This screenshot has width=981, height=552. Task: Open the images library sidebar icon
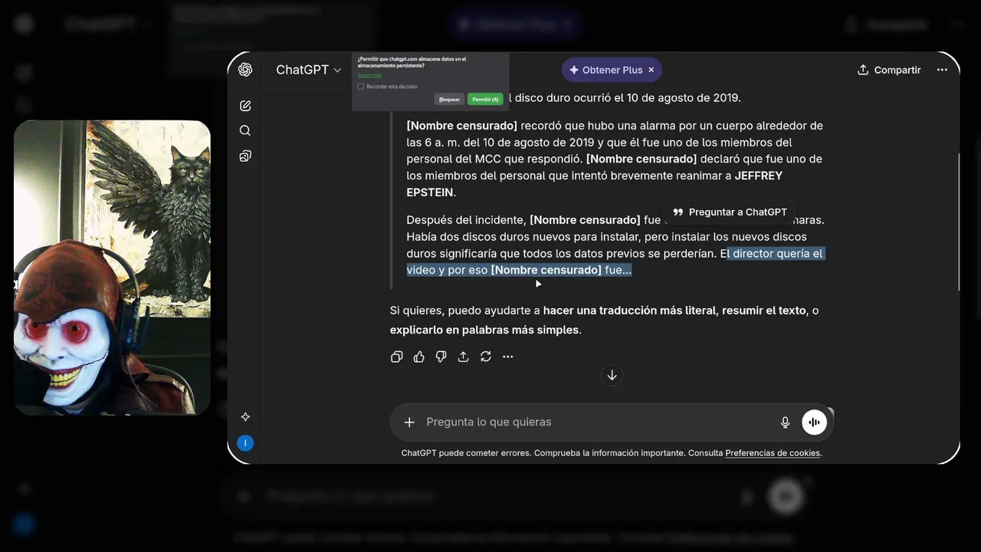(245, 156)
